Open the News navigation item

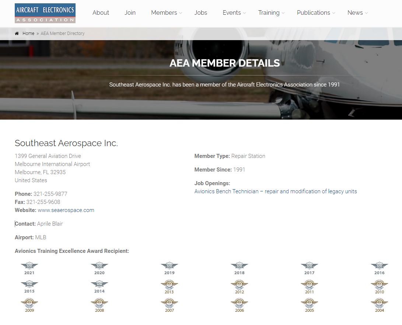click(355, 13)
